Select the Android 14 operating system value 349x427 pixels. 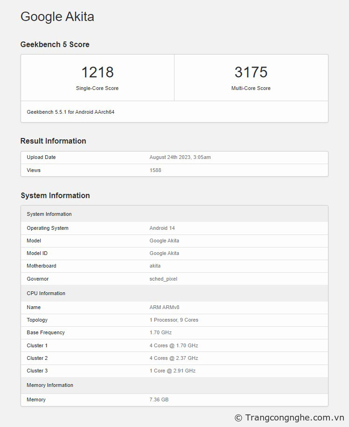pyautogui.click(x=162, y=228)
